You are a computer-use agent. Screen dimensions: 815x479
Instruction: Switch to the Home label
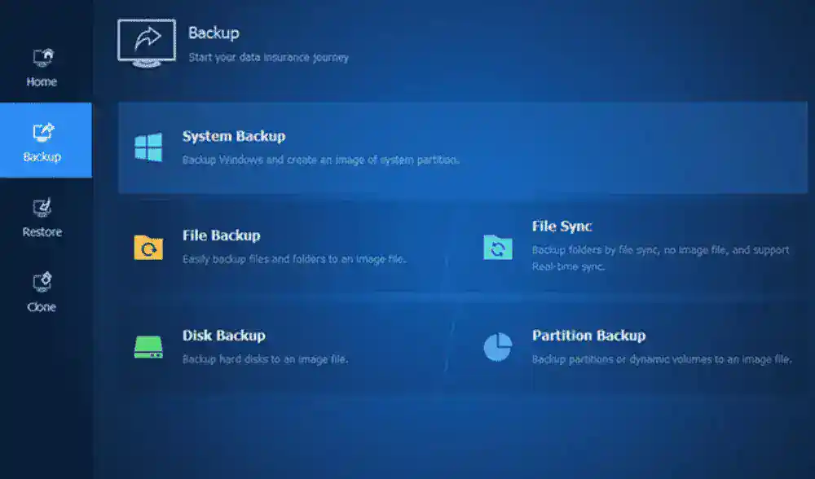click(x=42, y=81)
